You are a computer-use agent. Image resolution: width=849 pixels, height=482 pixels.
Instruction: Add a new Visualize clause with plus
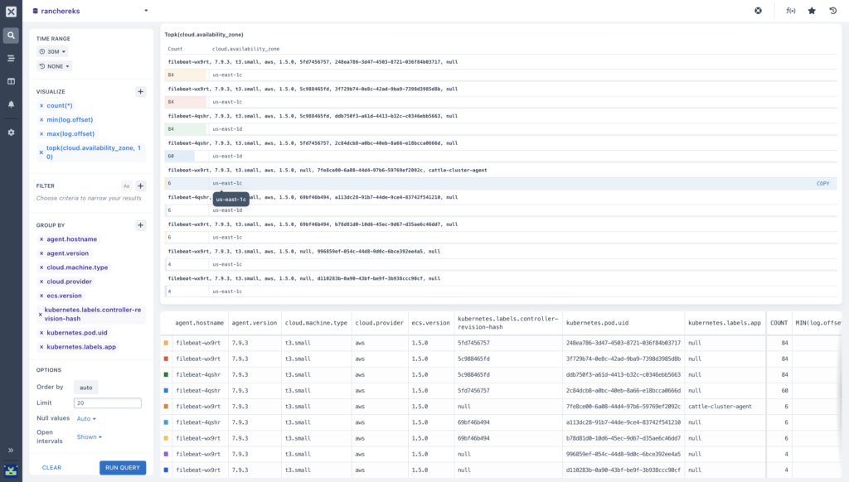[141, 92]
